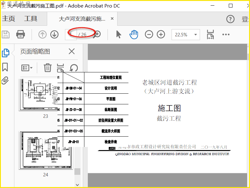Click the page number input field
Screen dimensions: 250x188
(x=71, y=34)
